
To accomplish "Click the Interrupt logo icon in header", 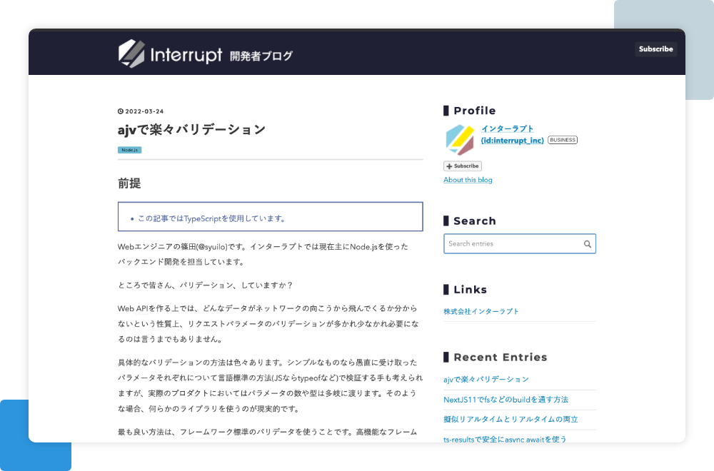I will click(x=132, y=54).
